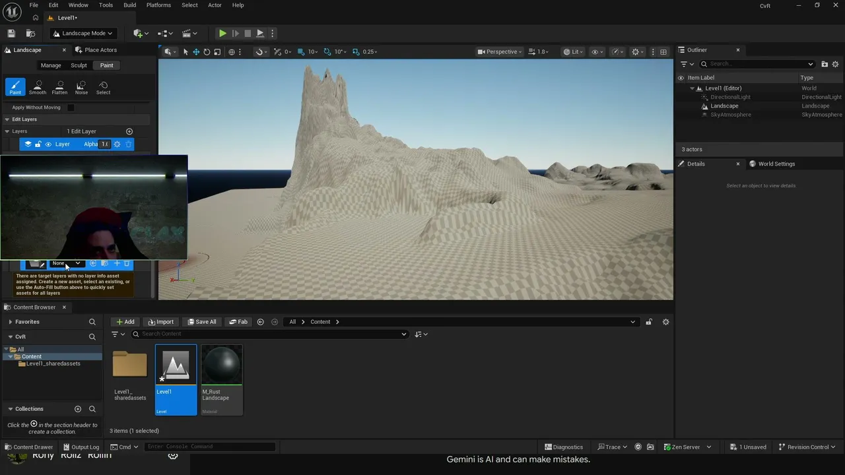The image size is (845, 475).
Task: Toggle visibility eye of the Layer
Action: [x=48, y=144]
